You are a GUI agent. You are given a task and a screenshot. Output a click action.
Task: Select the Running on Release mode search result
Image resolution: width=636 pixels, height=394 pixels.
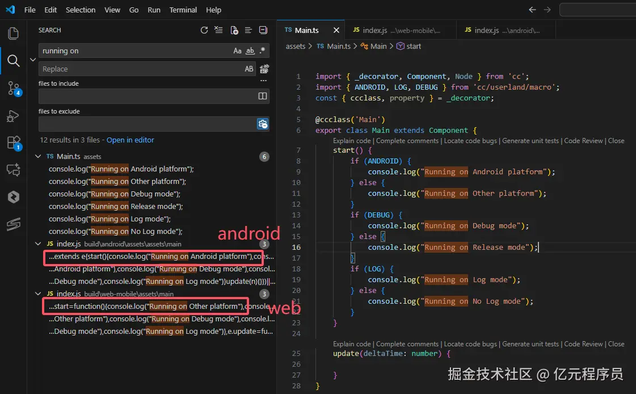[x=116, y=207]
